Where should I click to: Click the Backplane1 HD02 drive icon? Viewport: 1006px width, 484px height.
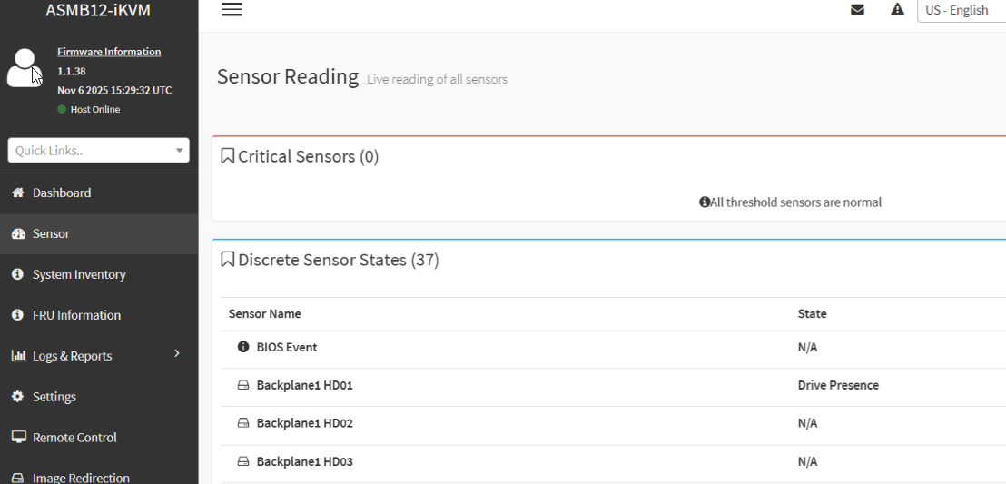pyautogui.click(x=243, y=423)
